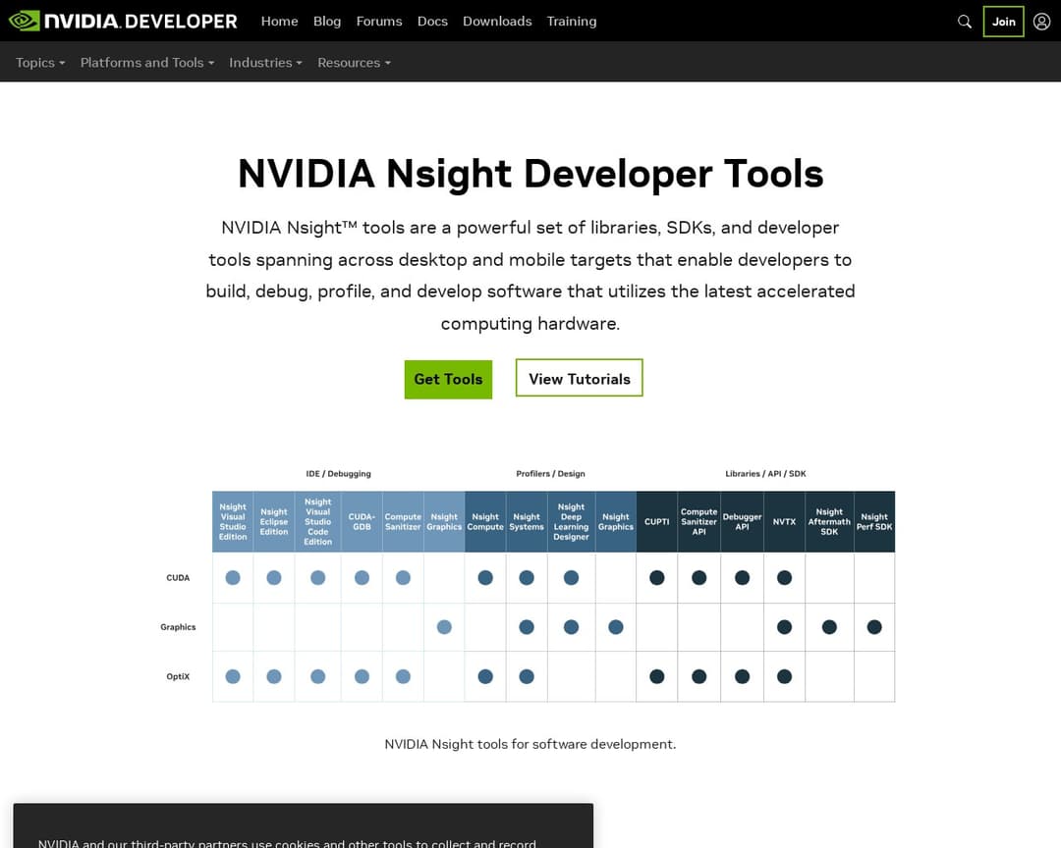This screenshot has width=1061, height=848.
Task: Click the table caption about Nsight tools
Action: [x=530, y=744]
